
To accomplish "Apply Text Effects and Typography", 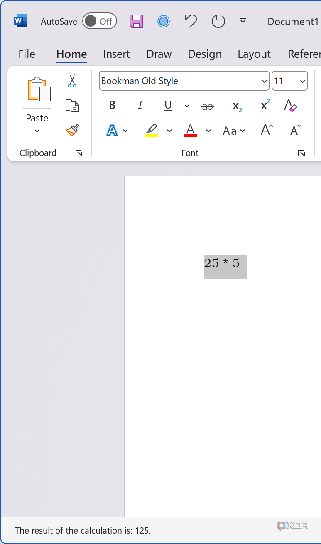I will (x=112, y=131).
